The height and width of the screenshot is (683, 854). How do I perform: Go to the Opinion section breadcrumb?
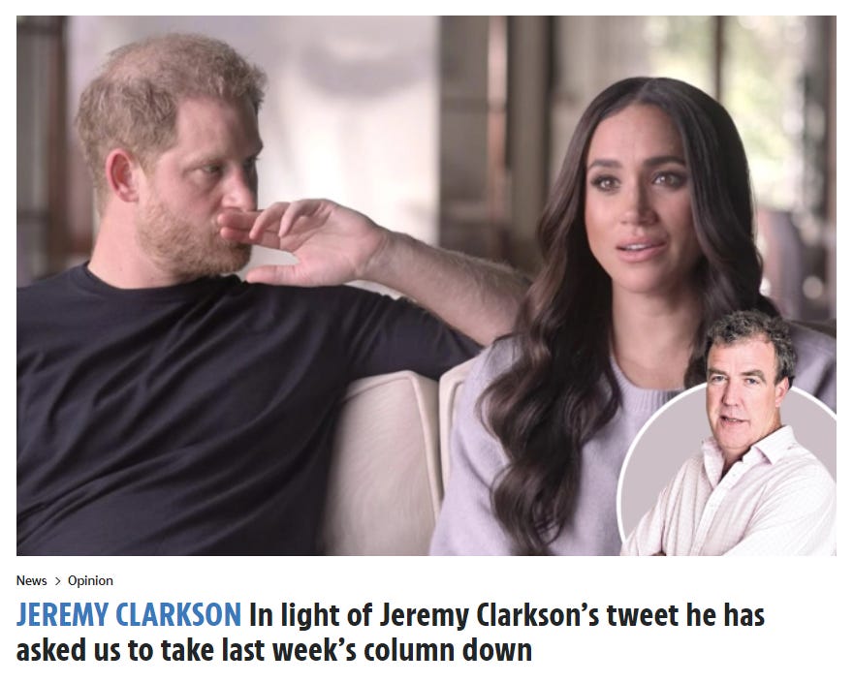pos(90,580)
